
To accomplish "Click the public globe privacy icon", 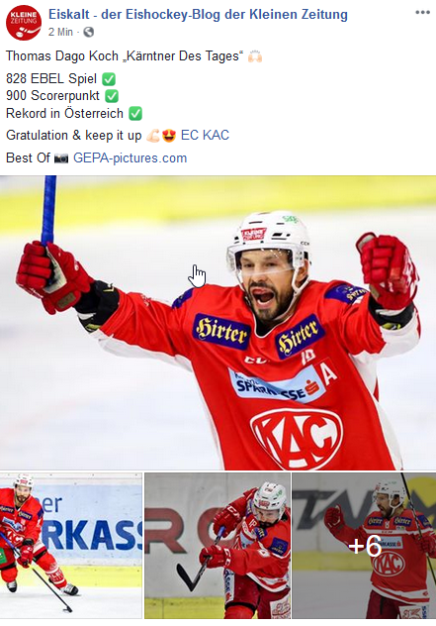I will pyautogui.click(x=88, y=32).
